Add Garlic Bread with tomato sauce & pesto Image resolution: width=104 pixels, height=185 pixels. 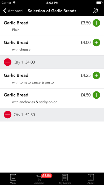tap(96, 75)
